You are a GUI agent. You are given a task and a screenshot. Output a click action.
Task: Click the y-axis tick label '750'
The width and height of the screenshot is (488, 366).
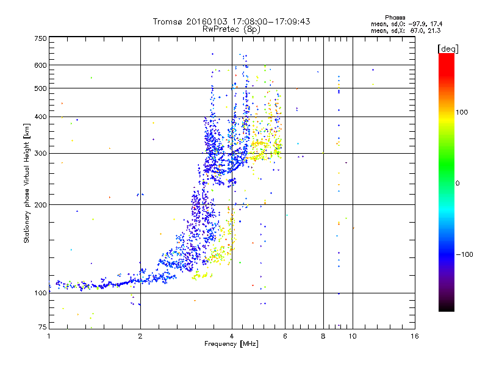coord(41,38)
